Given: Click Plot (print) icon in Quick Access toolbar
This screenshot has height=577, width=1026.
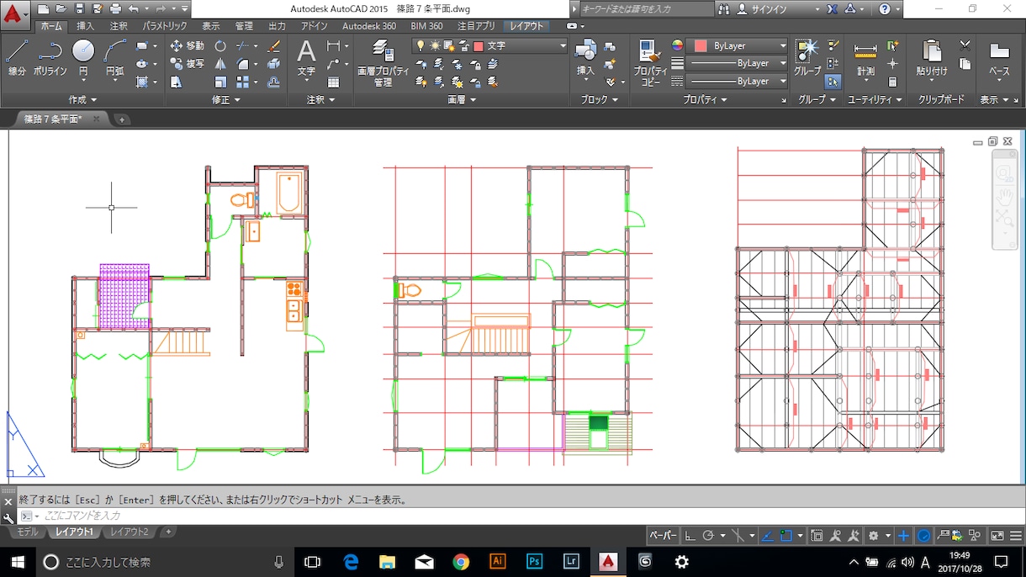Looking at the screenshot, I should pyautogui.click(x=115, y=8).
